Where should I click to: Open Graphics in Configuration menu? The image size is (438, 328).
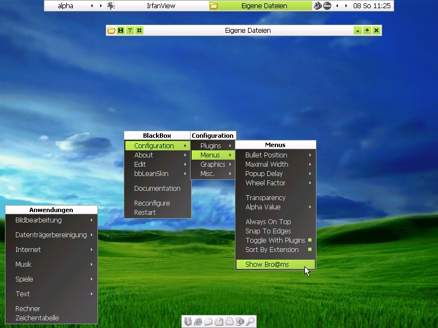tap(213, 165)
